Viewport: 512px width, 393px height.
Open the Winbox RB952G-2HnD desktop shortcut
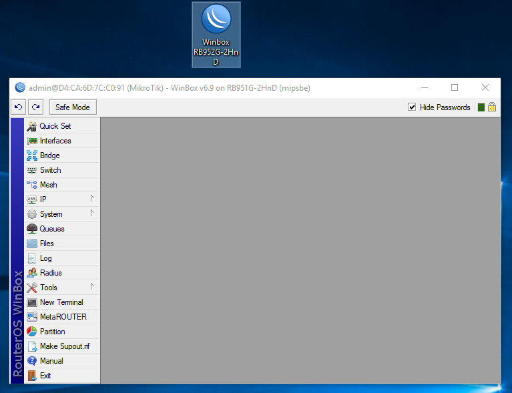point(216,35)
